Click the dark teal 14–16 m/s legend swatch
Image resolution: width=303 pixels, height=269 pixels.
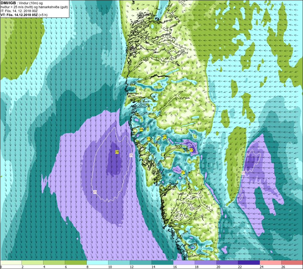(x=162, y=263)
